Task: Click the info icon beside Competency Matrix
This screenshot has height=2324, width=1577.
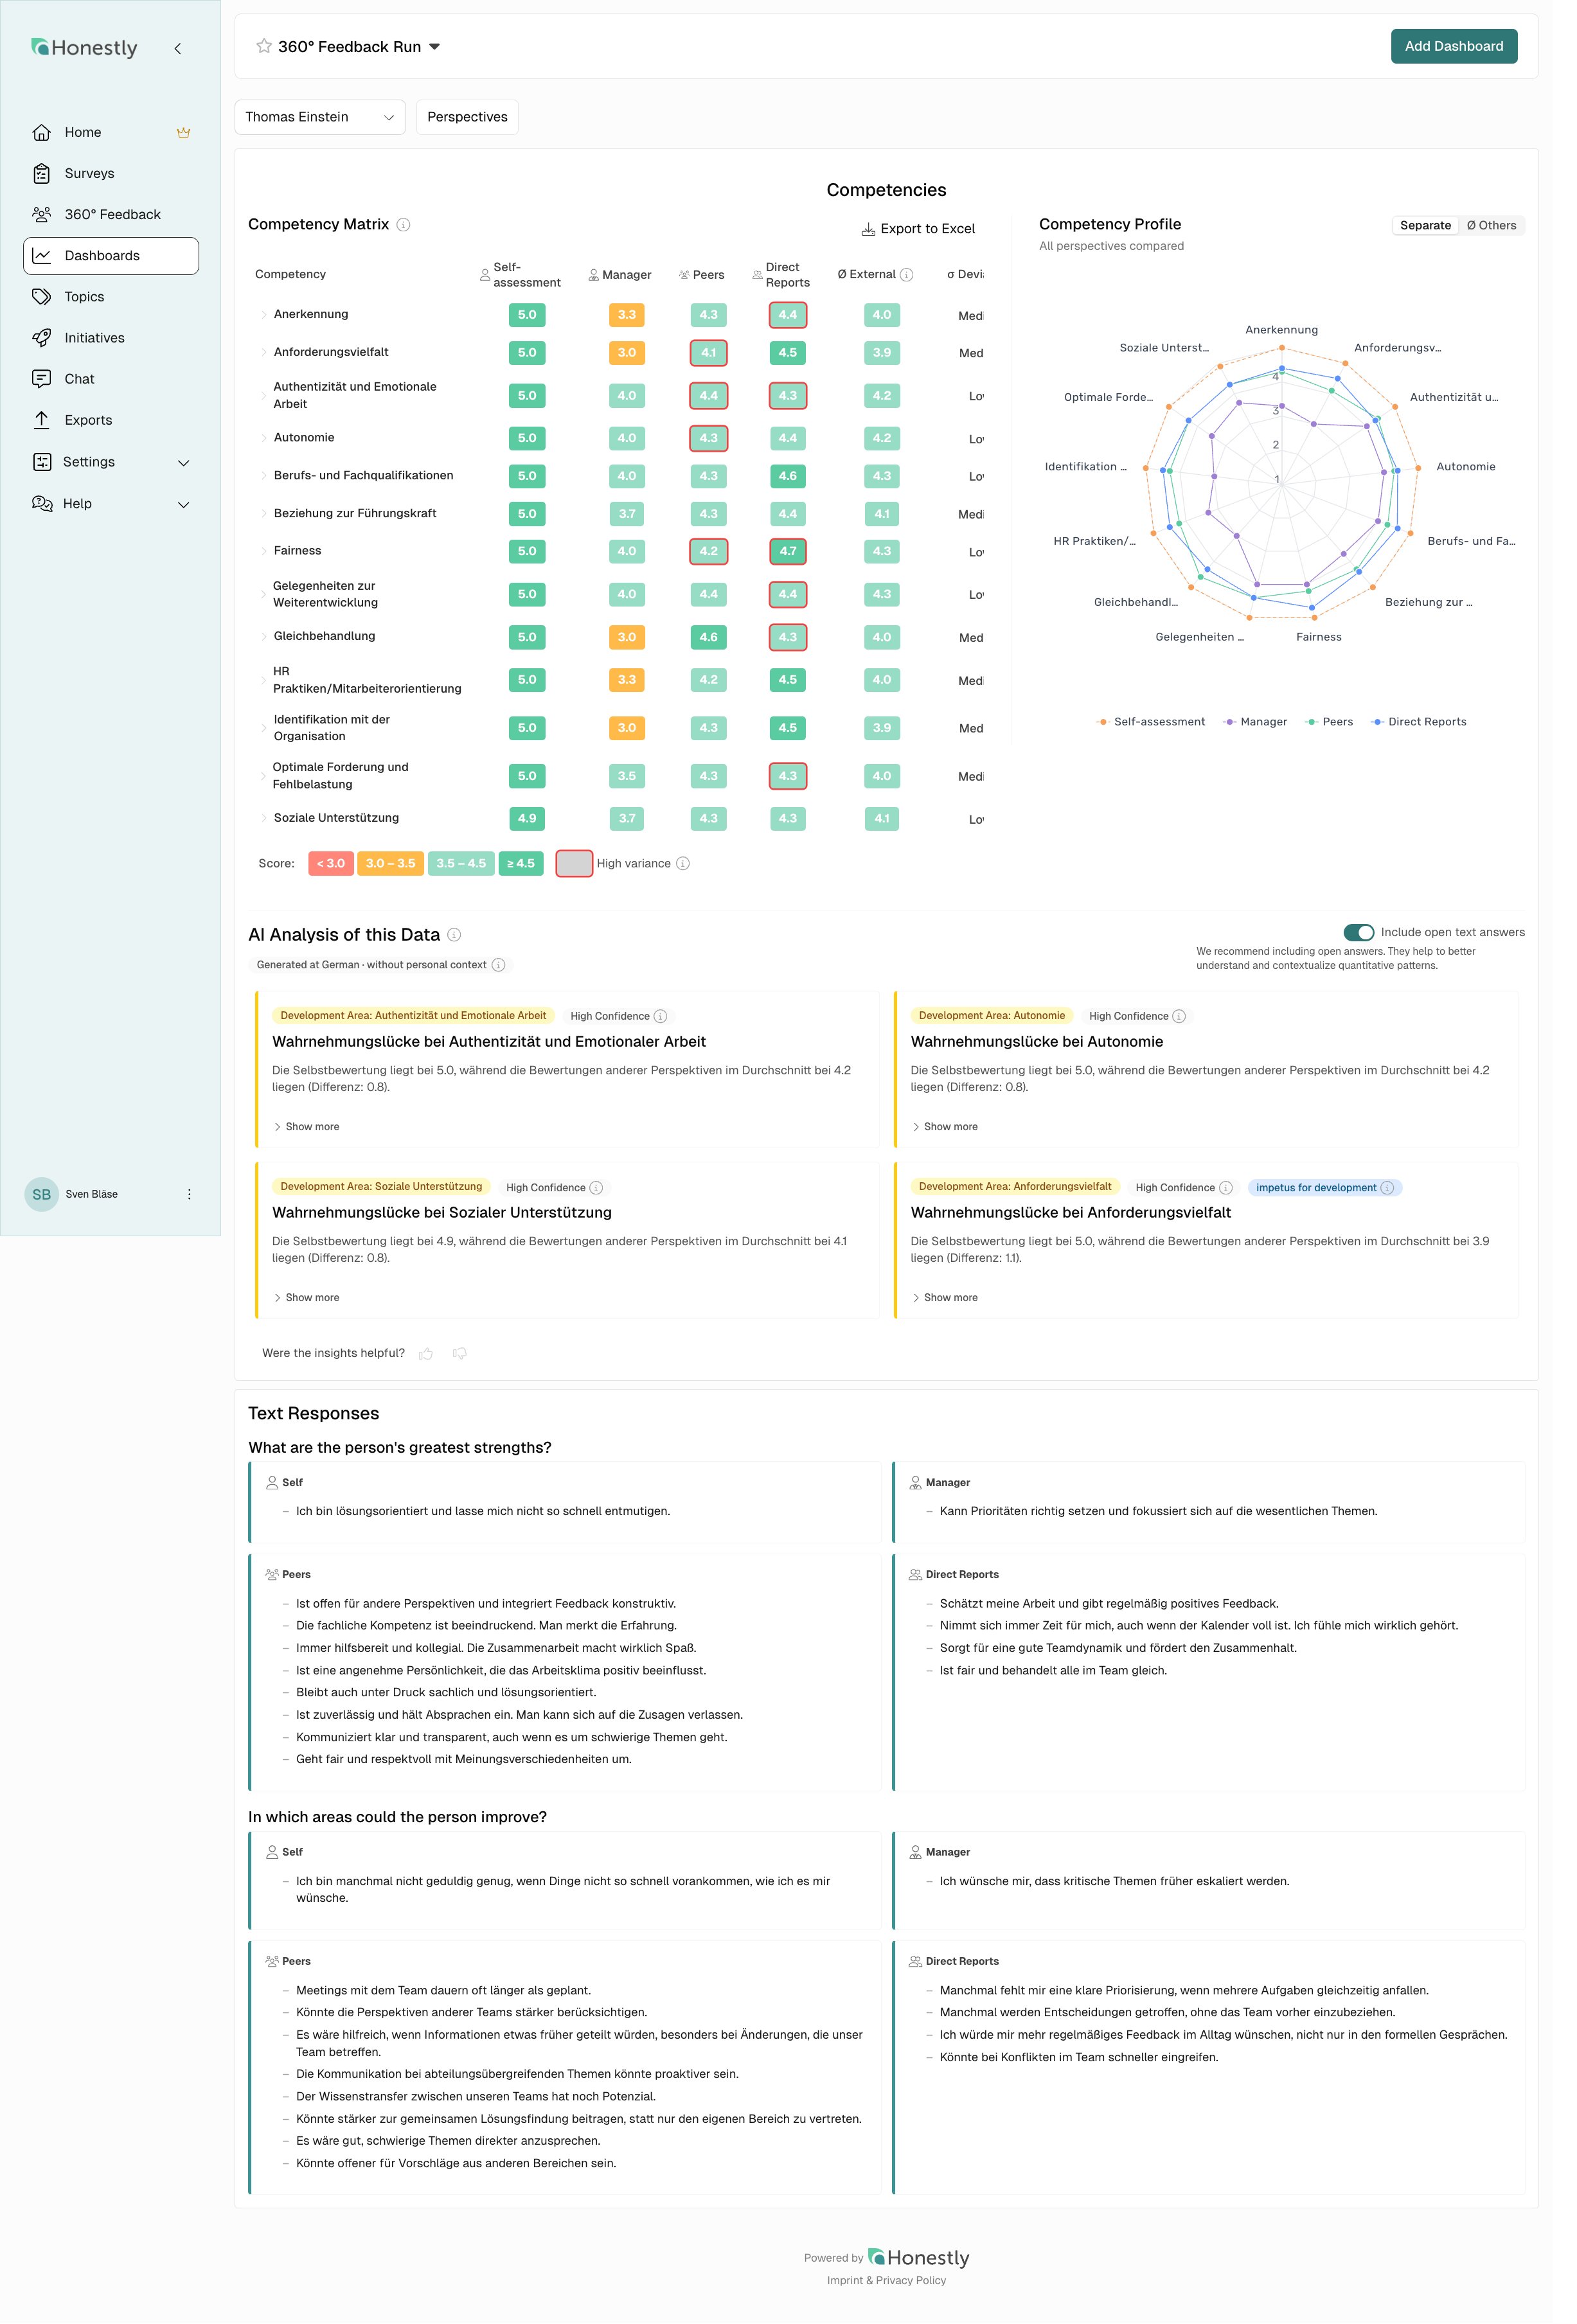Action: pyautogui.click(x=404, y=225)
